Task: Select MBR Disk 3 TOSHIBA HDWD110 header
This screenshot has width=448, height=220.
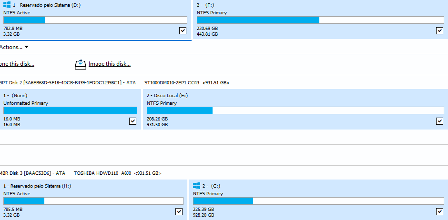Action: (x=81, y=173)
